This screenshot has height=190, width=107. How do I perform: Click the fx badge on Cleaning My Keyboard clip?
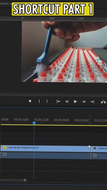click(5, 148)
